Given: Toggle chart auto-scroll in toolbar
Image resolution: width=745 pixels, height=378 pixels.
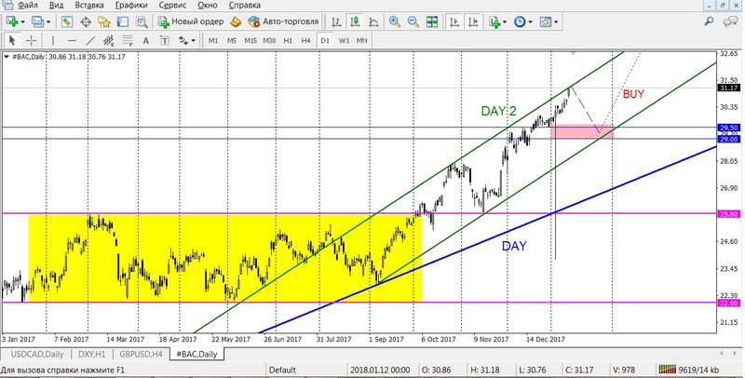Looking at the screenshot, I should point(453,21).
